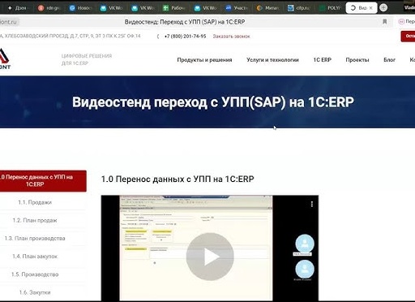The image size is (415, 302).
Task: Click the company logo
Action: click(x=5, y=58)
